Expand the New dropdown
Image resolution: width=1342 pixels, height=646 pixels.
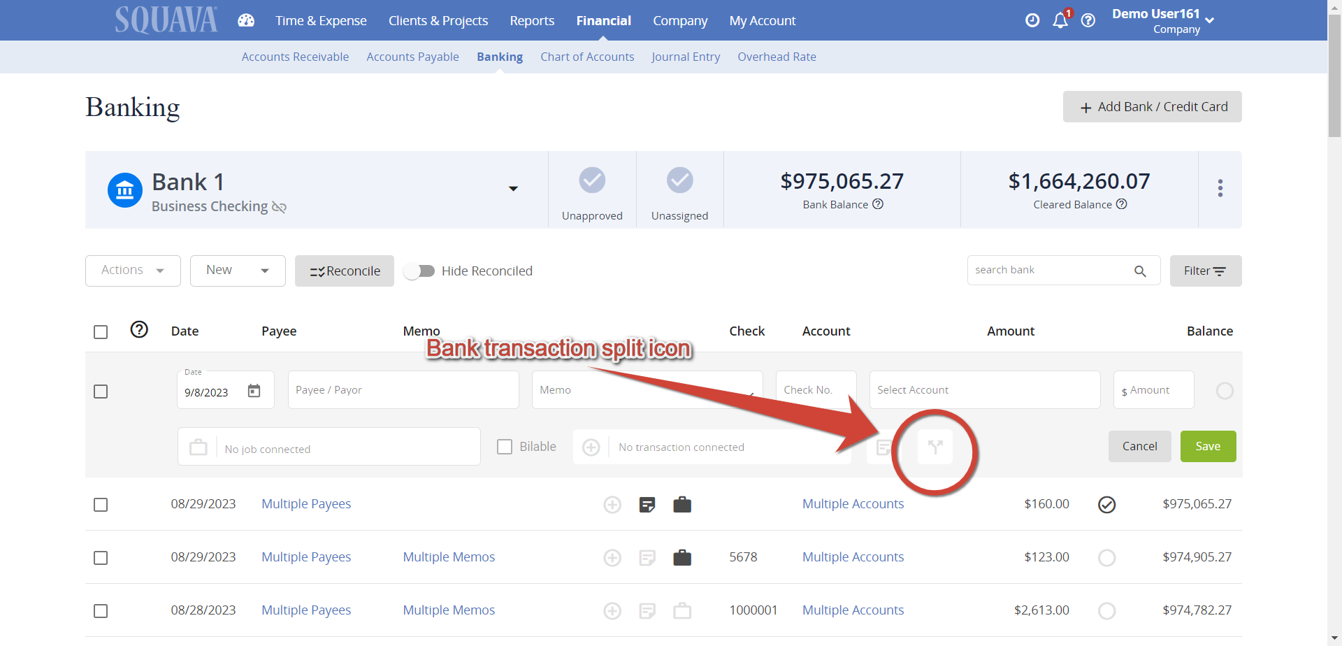(x=237, y=270)
